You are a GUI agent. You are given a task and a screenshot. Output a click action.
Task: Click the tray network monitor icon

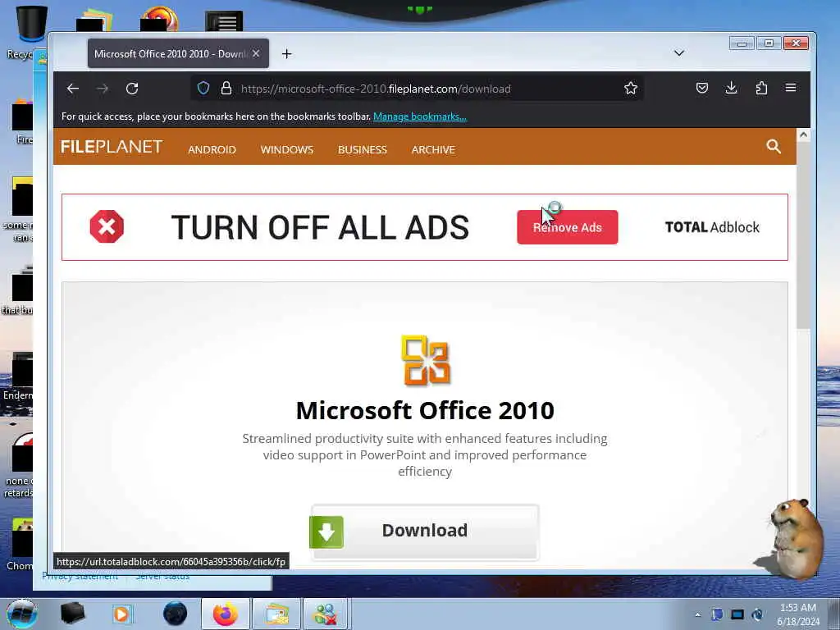737,614
